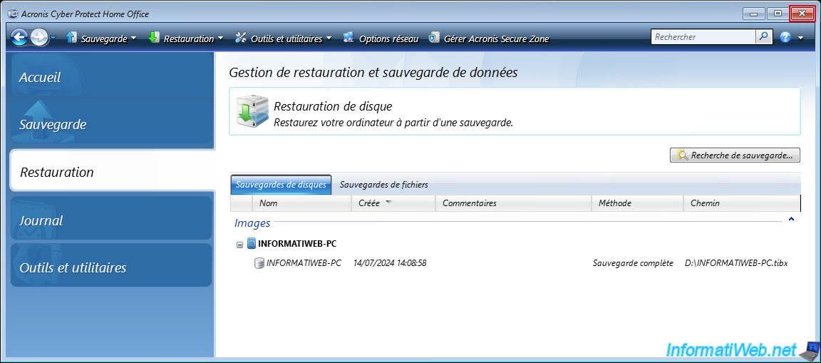Collapse the Images group chevron
The height and width of the screenshot is (363, 821).
pos(791,220)
